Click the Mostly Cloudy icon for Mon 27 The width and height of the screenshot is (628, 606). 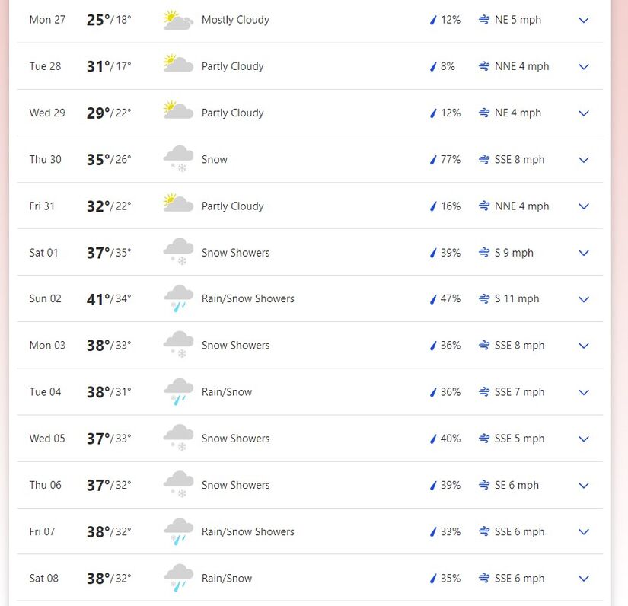(x=178, y=20)
